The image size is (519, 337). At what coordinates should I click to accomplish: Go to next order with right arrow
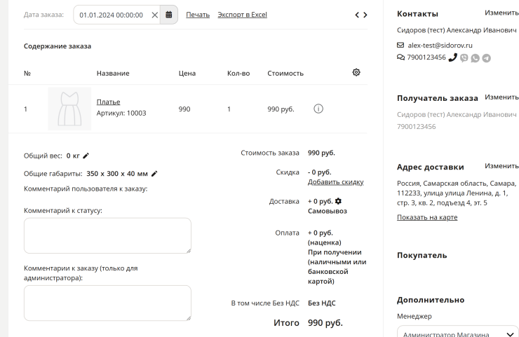(x=365, y=15)
